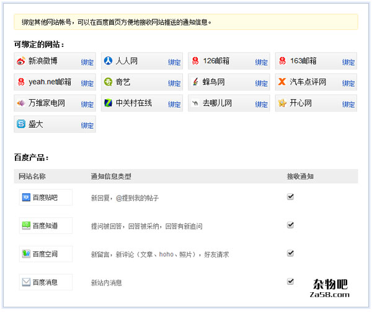Click the 通知信息类型 column header

tap(111, 176)
